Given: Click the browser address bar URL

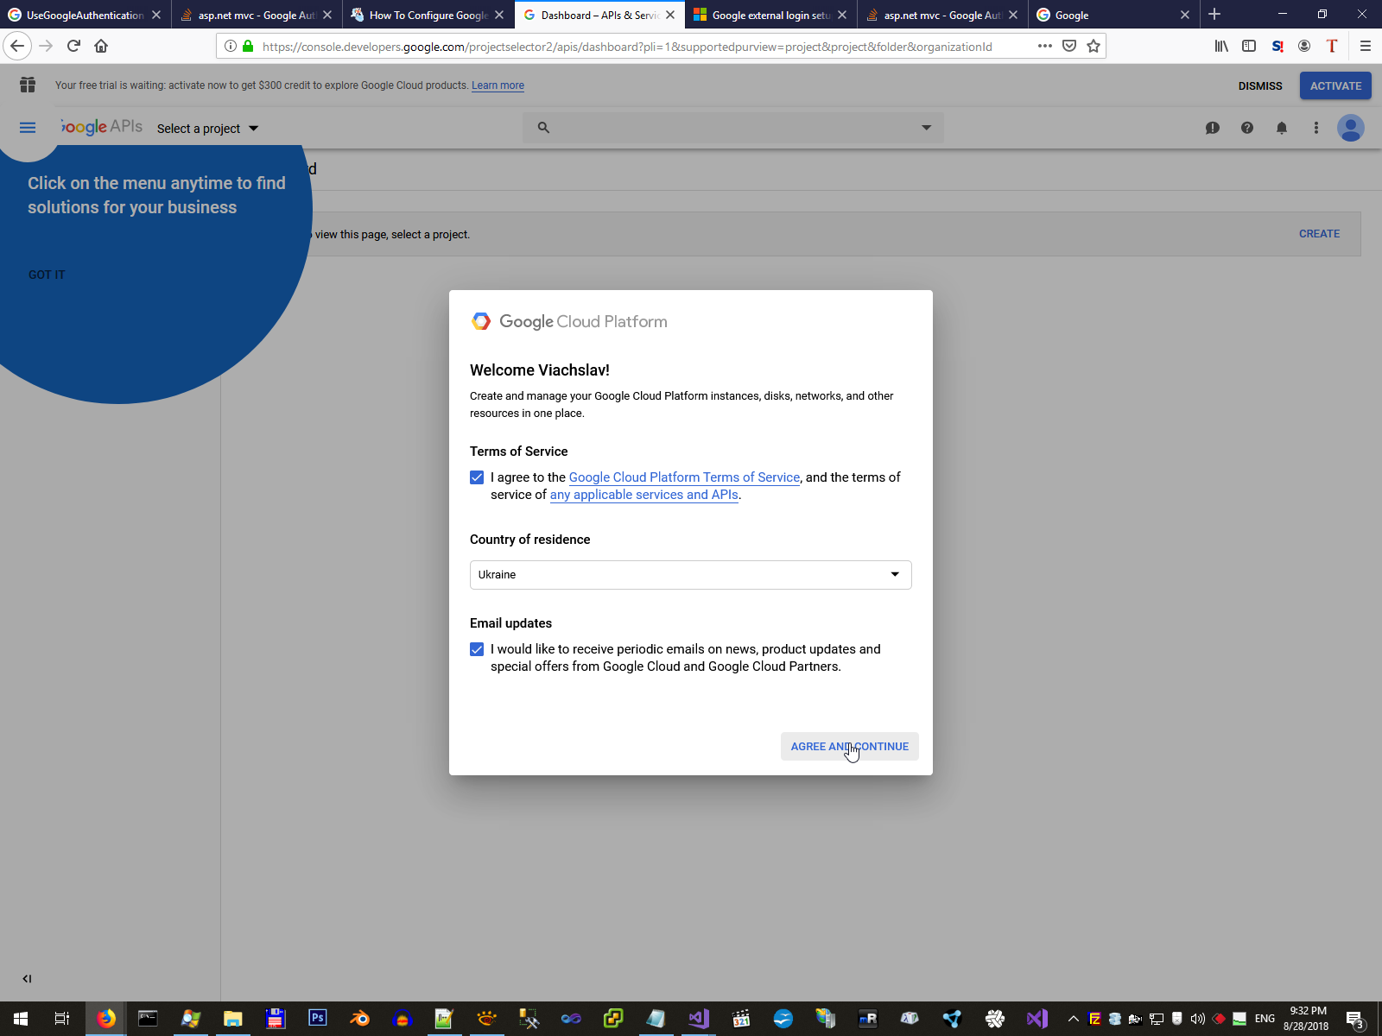Looking at the screenshot, I should pyautogui.click(x=627, y=47).
